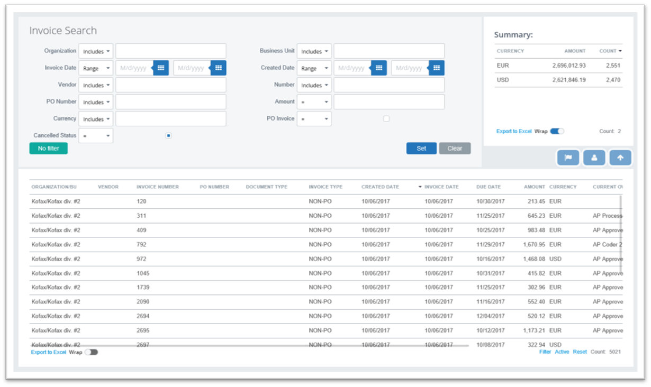651x387 pixels.
Task: Sort table by Created Date header
Action: coord(380,187)
